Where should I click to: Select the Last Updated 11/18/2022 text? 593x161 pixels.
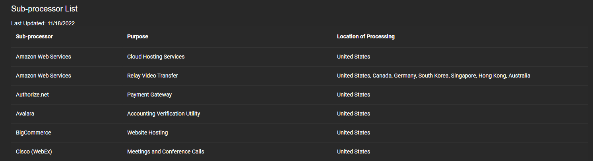tap(43, 23)
